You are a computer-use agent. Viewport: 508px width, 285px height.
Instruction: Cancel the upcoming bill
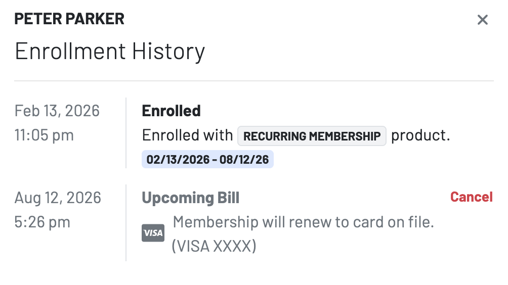pyautogui.click(x=471, y=197)
